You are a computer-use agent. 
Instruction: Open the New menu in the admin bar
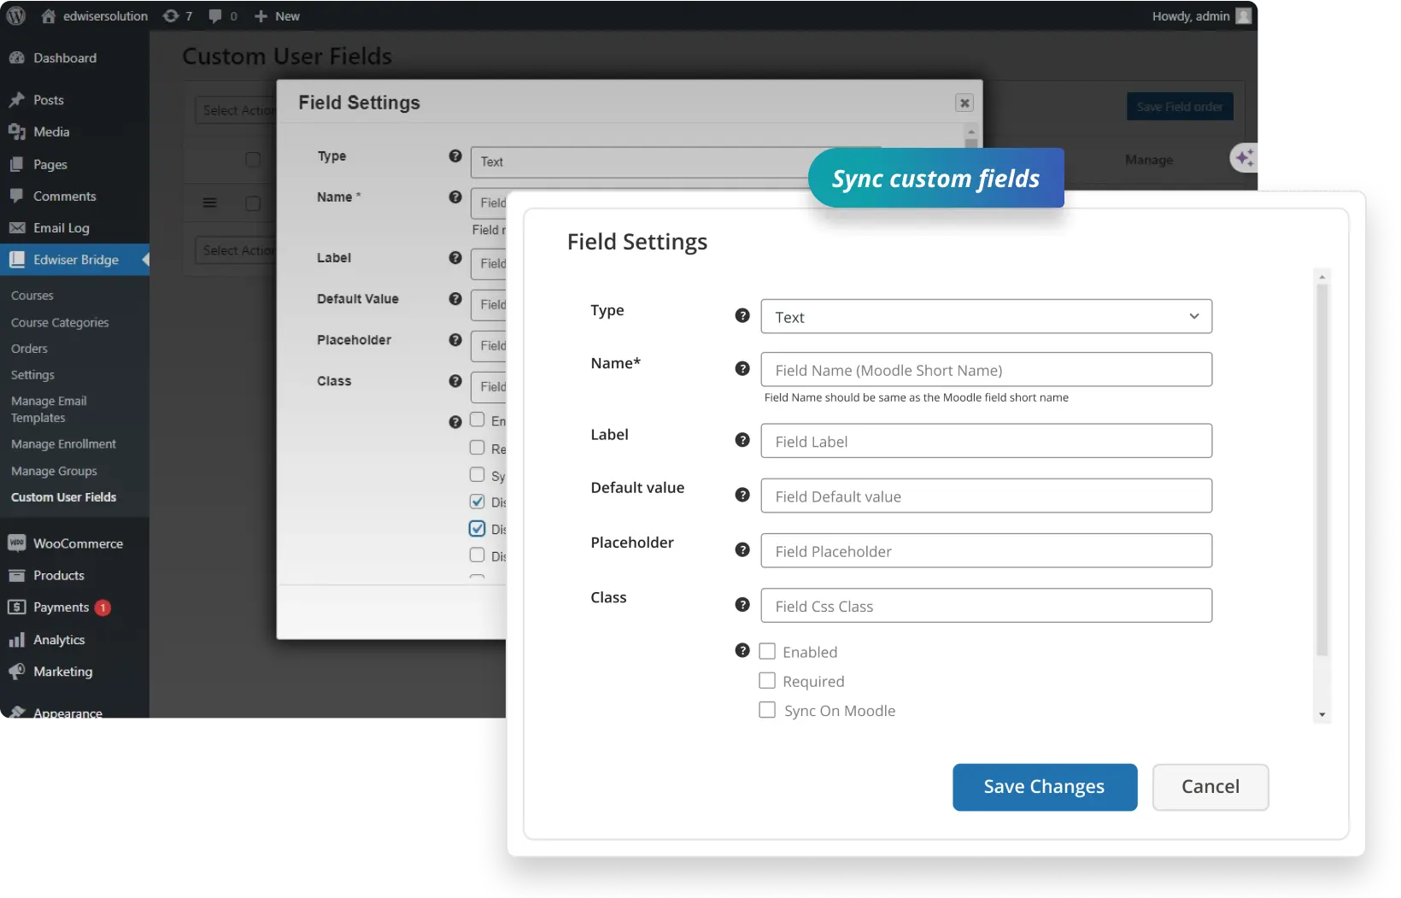[x=277, y=15]
